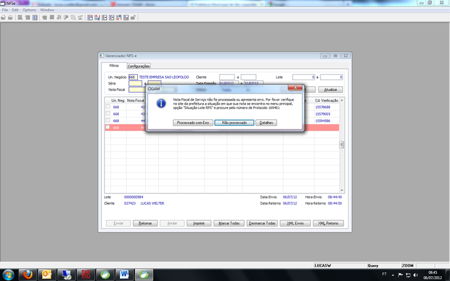
Task: Open the Windows Start menu
Action: 8,275
